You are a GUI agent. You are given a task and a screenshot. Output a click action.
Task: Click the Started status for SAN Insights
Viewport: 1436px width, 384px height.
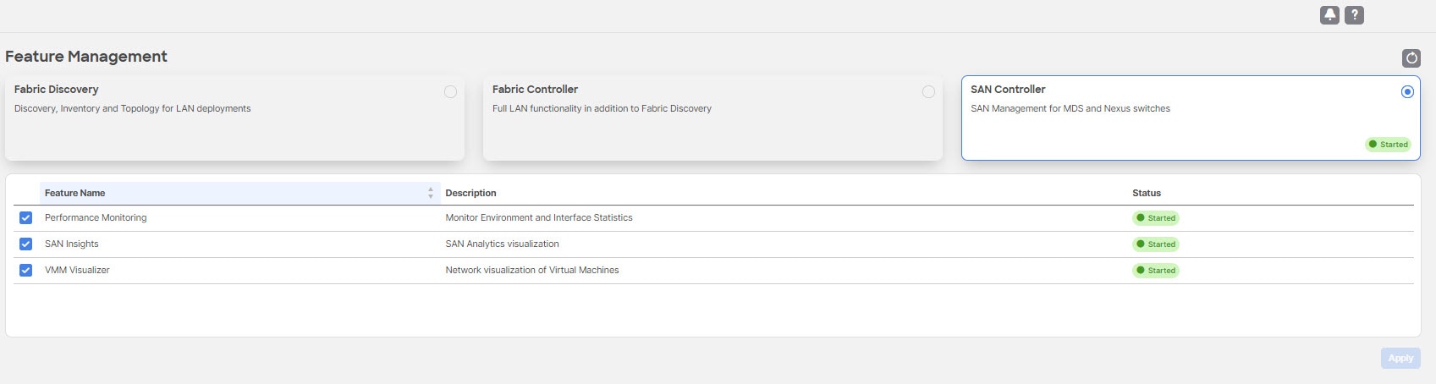coord(1156,244)
